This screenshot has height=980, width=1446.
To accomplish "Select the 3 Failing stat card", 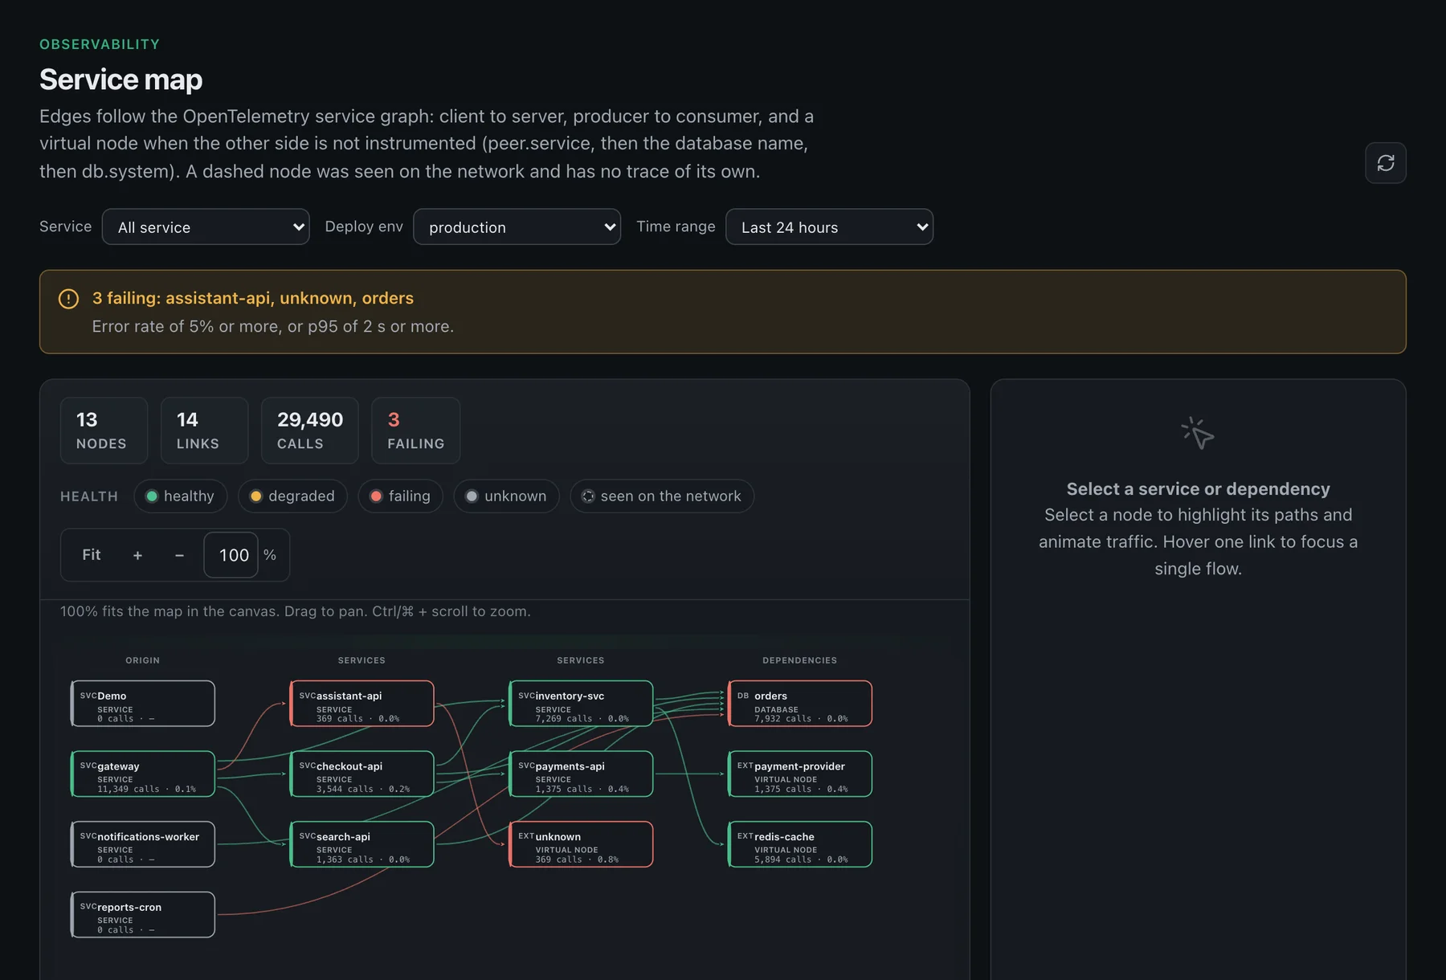I will (416, 431).
